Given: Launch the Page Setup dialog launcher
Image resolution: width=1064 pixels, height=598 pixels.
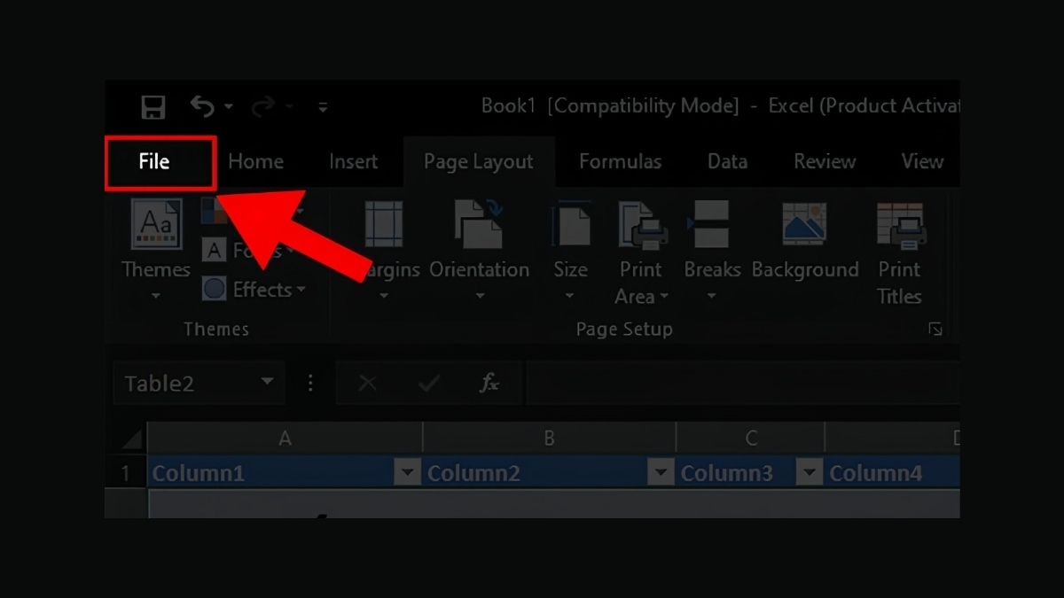Looking at the screenshot, I should pyautogui.click(x=935, y=330).
